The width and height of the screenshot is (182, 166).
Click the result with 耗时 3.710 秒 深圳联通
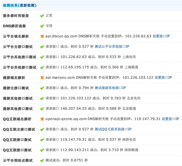click(x=92, y=150)
